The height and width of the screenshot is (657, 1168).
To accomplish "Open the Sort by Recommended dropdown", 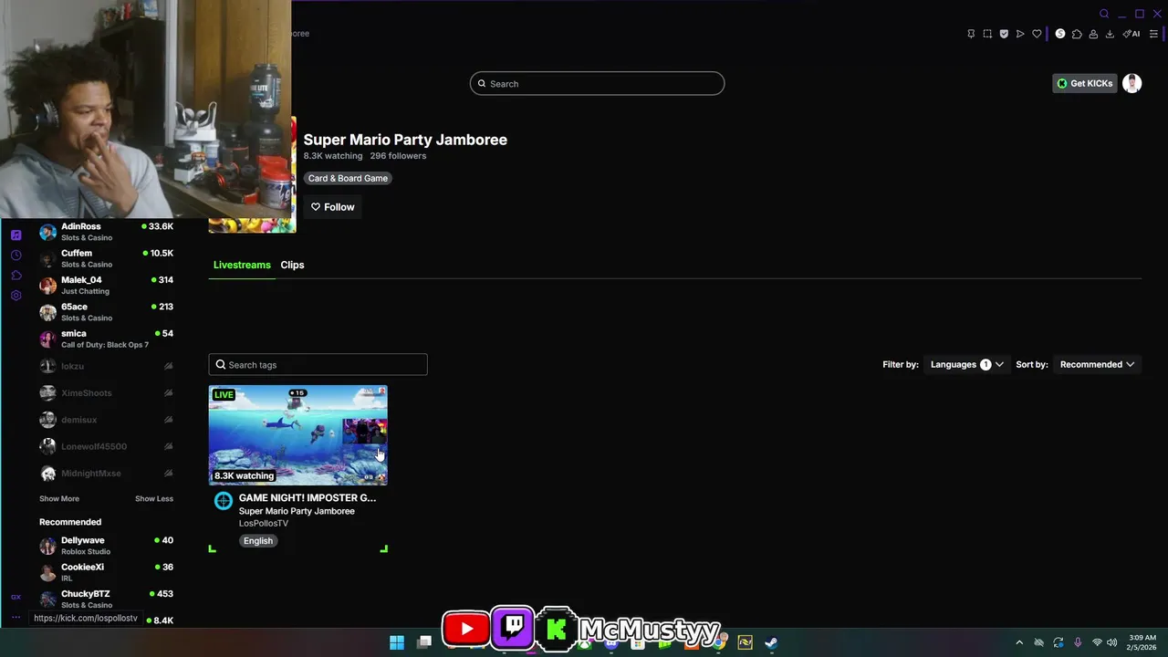I will 1097,364.
